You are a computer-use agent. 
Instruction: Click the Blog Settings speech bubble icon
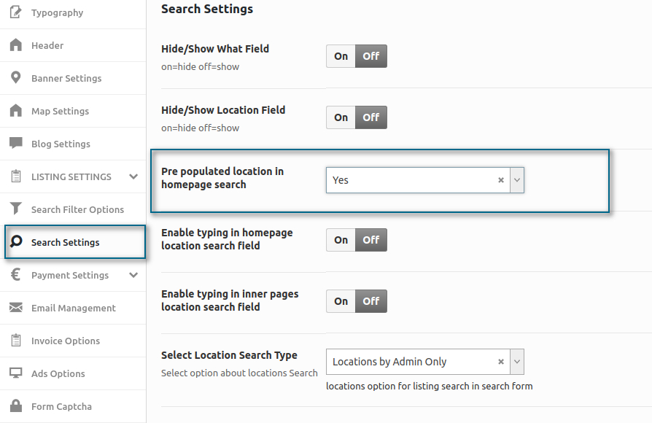tap(16, 143)
